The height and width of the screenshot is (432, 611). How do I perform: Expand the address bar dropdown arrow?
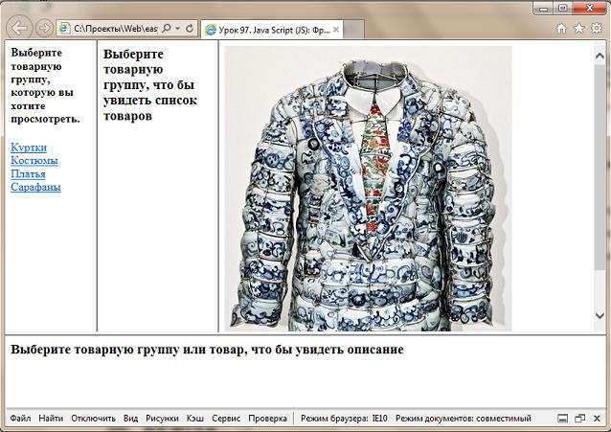[178, 29]
